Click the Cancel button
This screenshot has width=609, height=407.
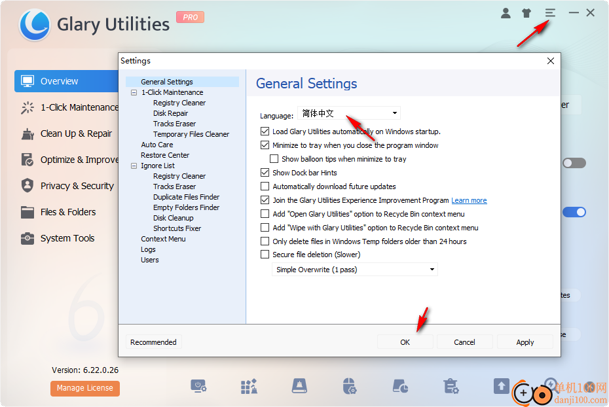point(464,342)
